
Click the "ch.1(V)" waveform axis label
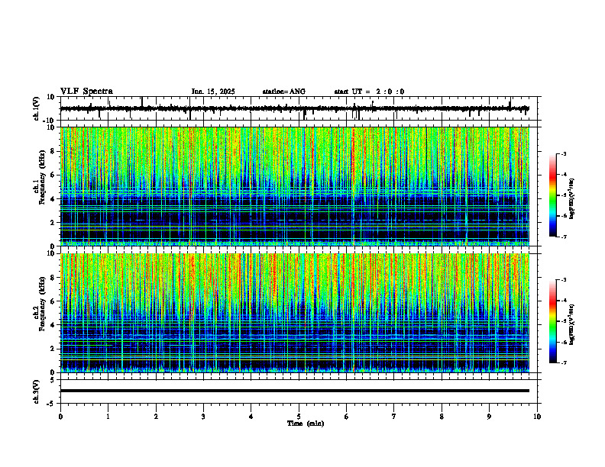(36, 108)
